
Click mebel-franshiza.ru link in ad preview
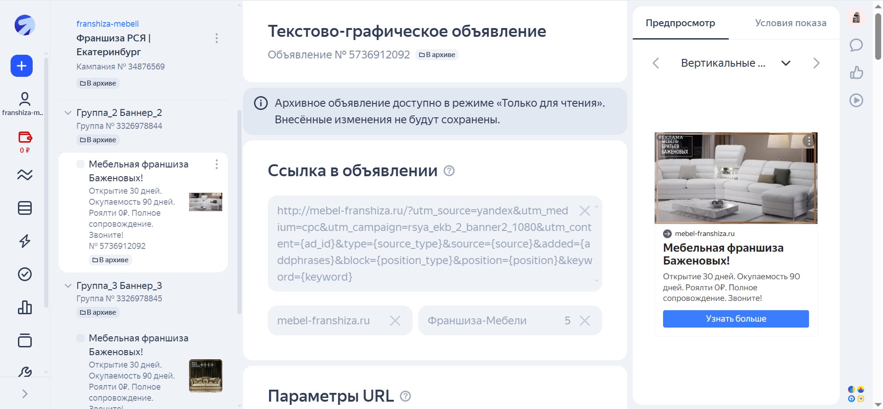704,234
